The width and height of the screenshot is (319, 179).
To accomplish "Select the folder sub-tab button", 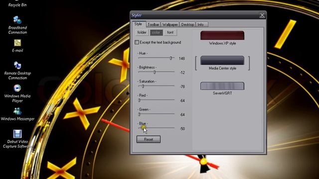I will (142, 32).
